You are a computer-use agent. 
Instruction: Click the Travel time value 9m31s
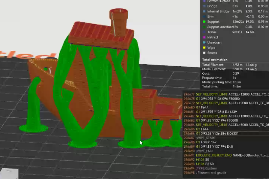tap(237, 32)
